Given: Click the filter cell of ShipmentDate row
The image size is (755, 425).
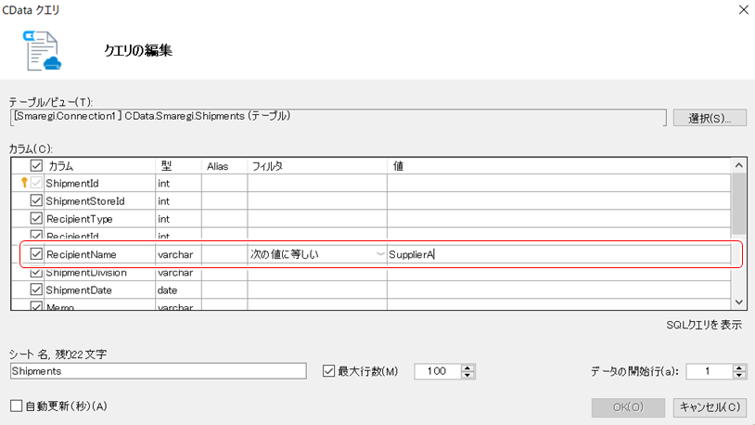Looking at the screenshot, I should tap(317, 290).
